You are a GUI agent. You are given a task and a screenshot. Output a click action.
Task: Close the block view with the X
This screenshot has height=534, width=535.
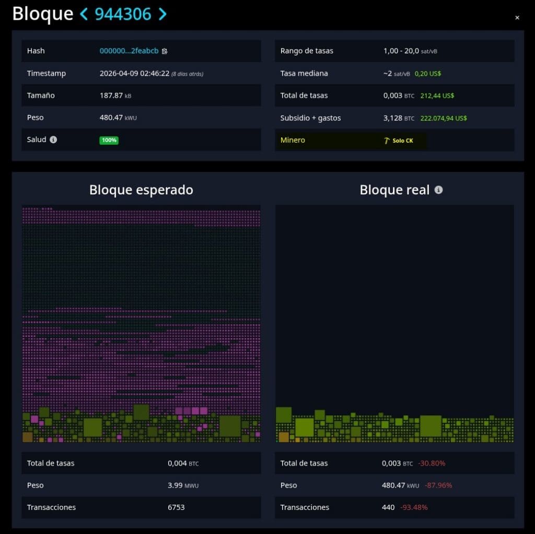pos(517,18)
